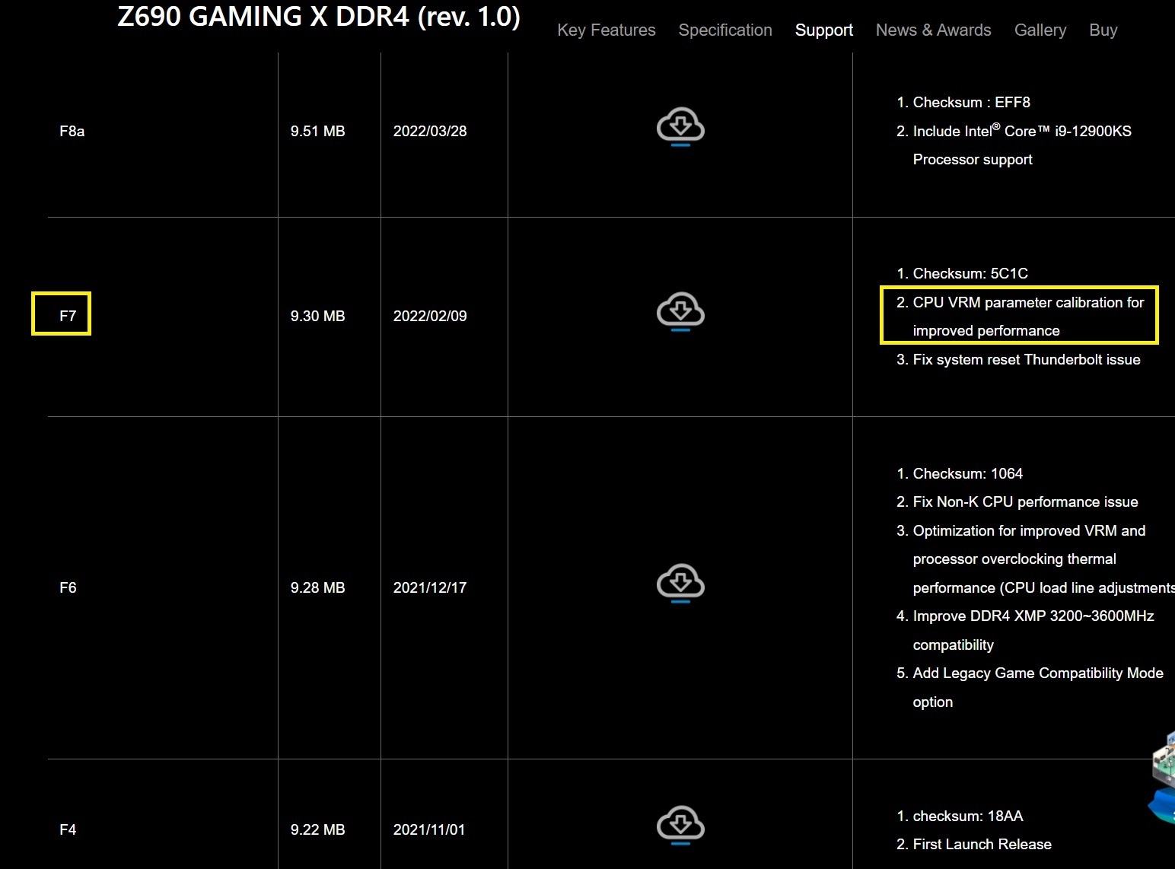Open the Key Features tab
The image size is (1175, 869).
tap(606, 30)
